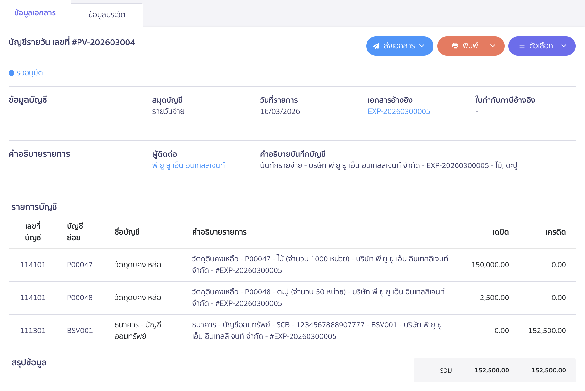Select account row P00047
Viewport: 585px width, 391px height.
coord(79,265)
